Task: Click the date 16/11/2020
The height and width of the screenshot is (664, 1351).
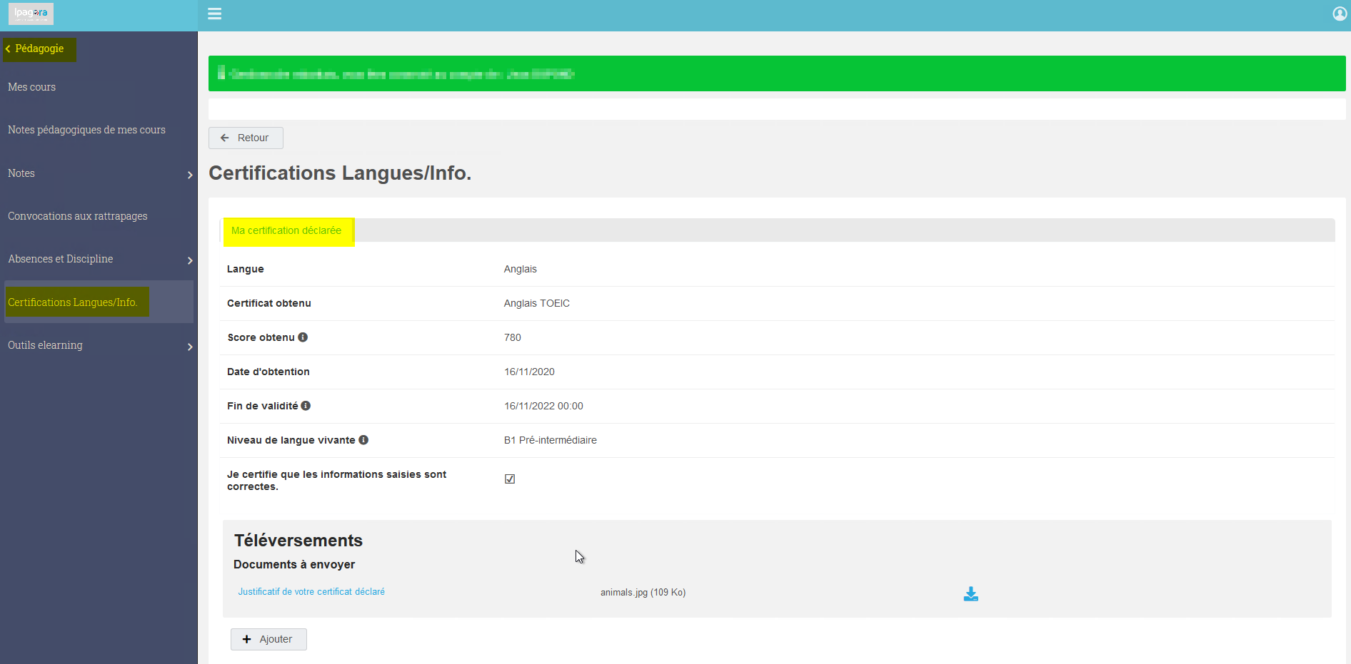Action: click(x=530, y=372)
